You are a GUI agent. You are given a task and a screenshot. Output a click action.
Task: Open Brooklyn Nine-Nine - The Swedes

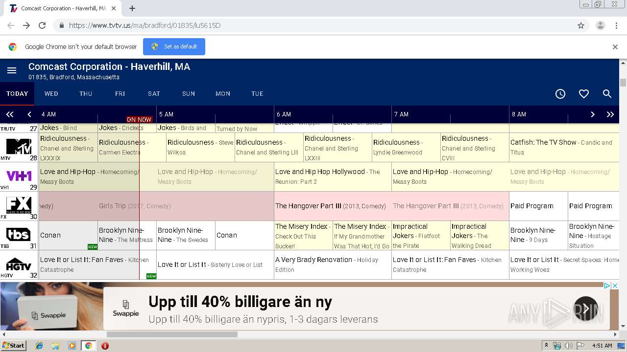coord(186,236)
